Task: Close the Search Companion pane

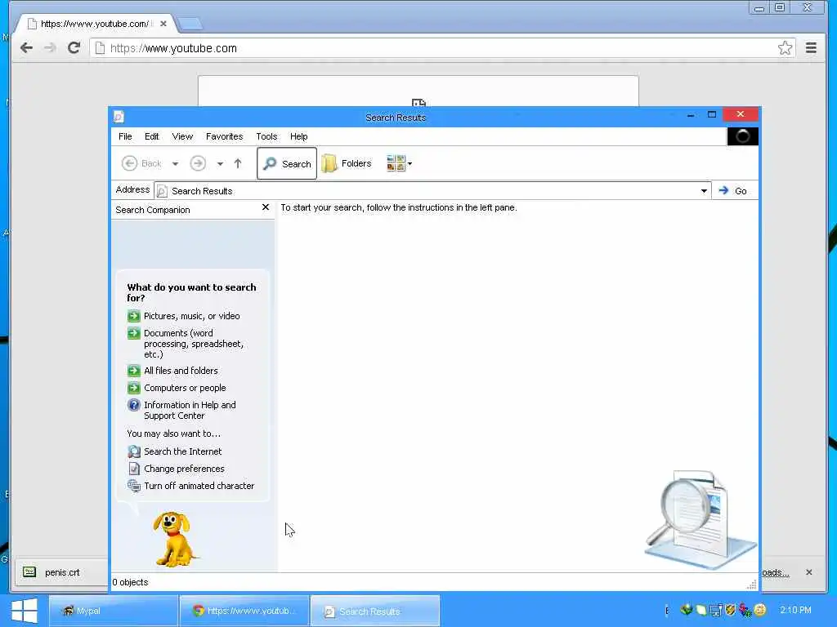Action: [x=266, y=207]
